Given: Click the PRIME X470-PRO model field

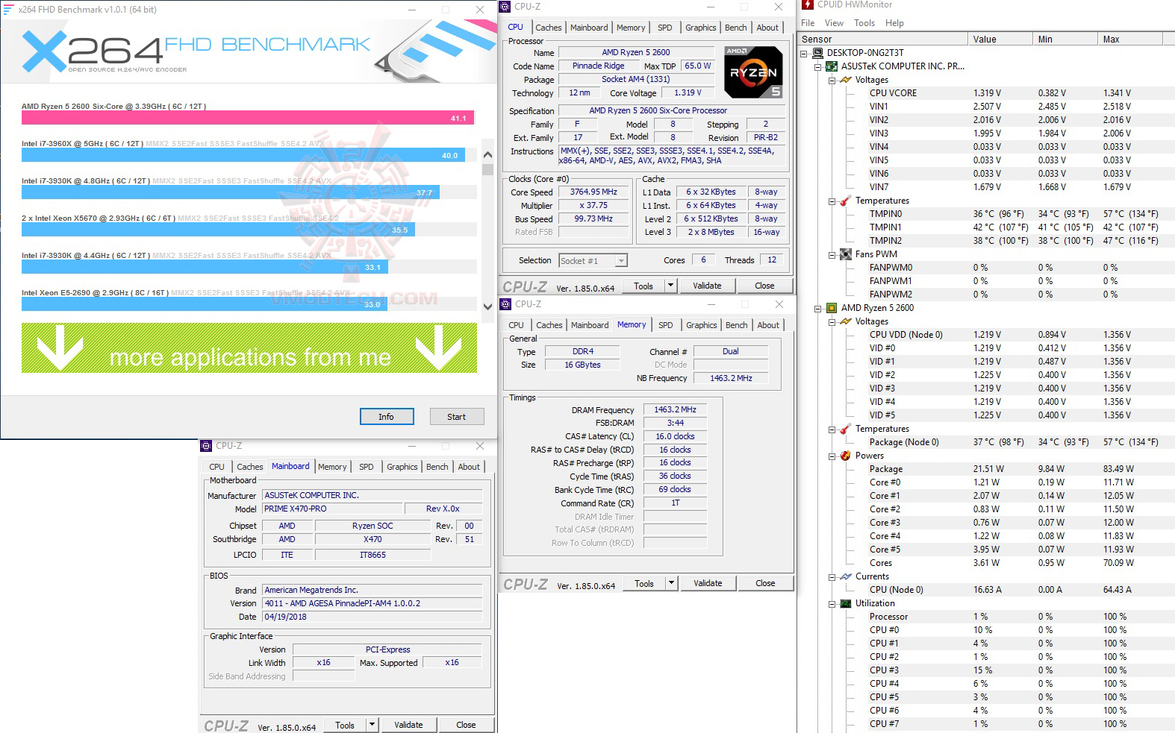Looking at the screenshot, I should 331,509.
